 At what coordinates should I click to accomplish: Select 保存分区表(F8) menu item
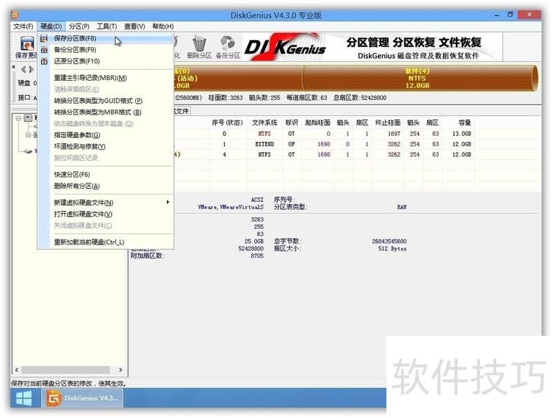click(106, 39)
